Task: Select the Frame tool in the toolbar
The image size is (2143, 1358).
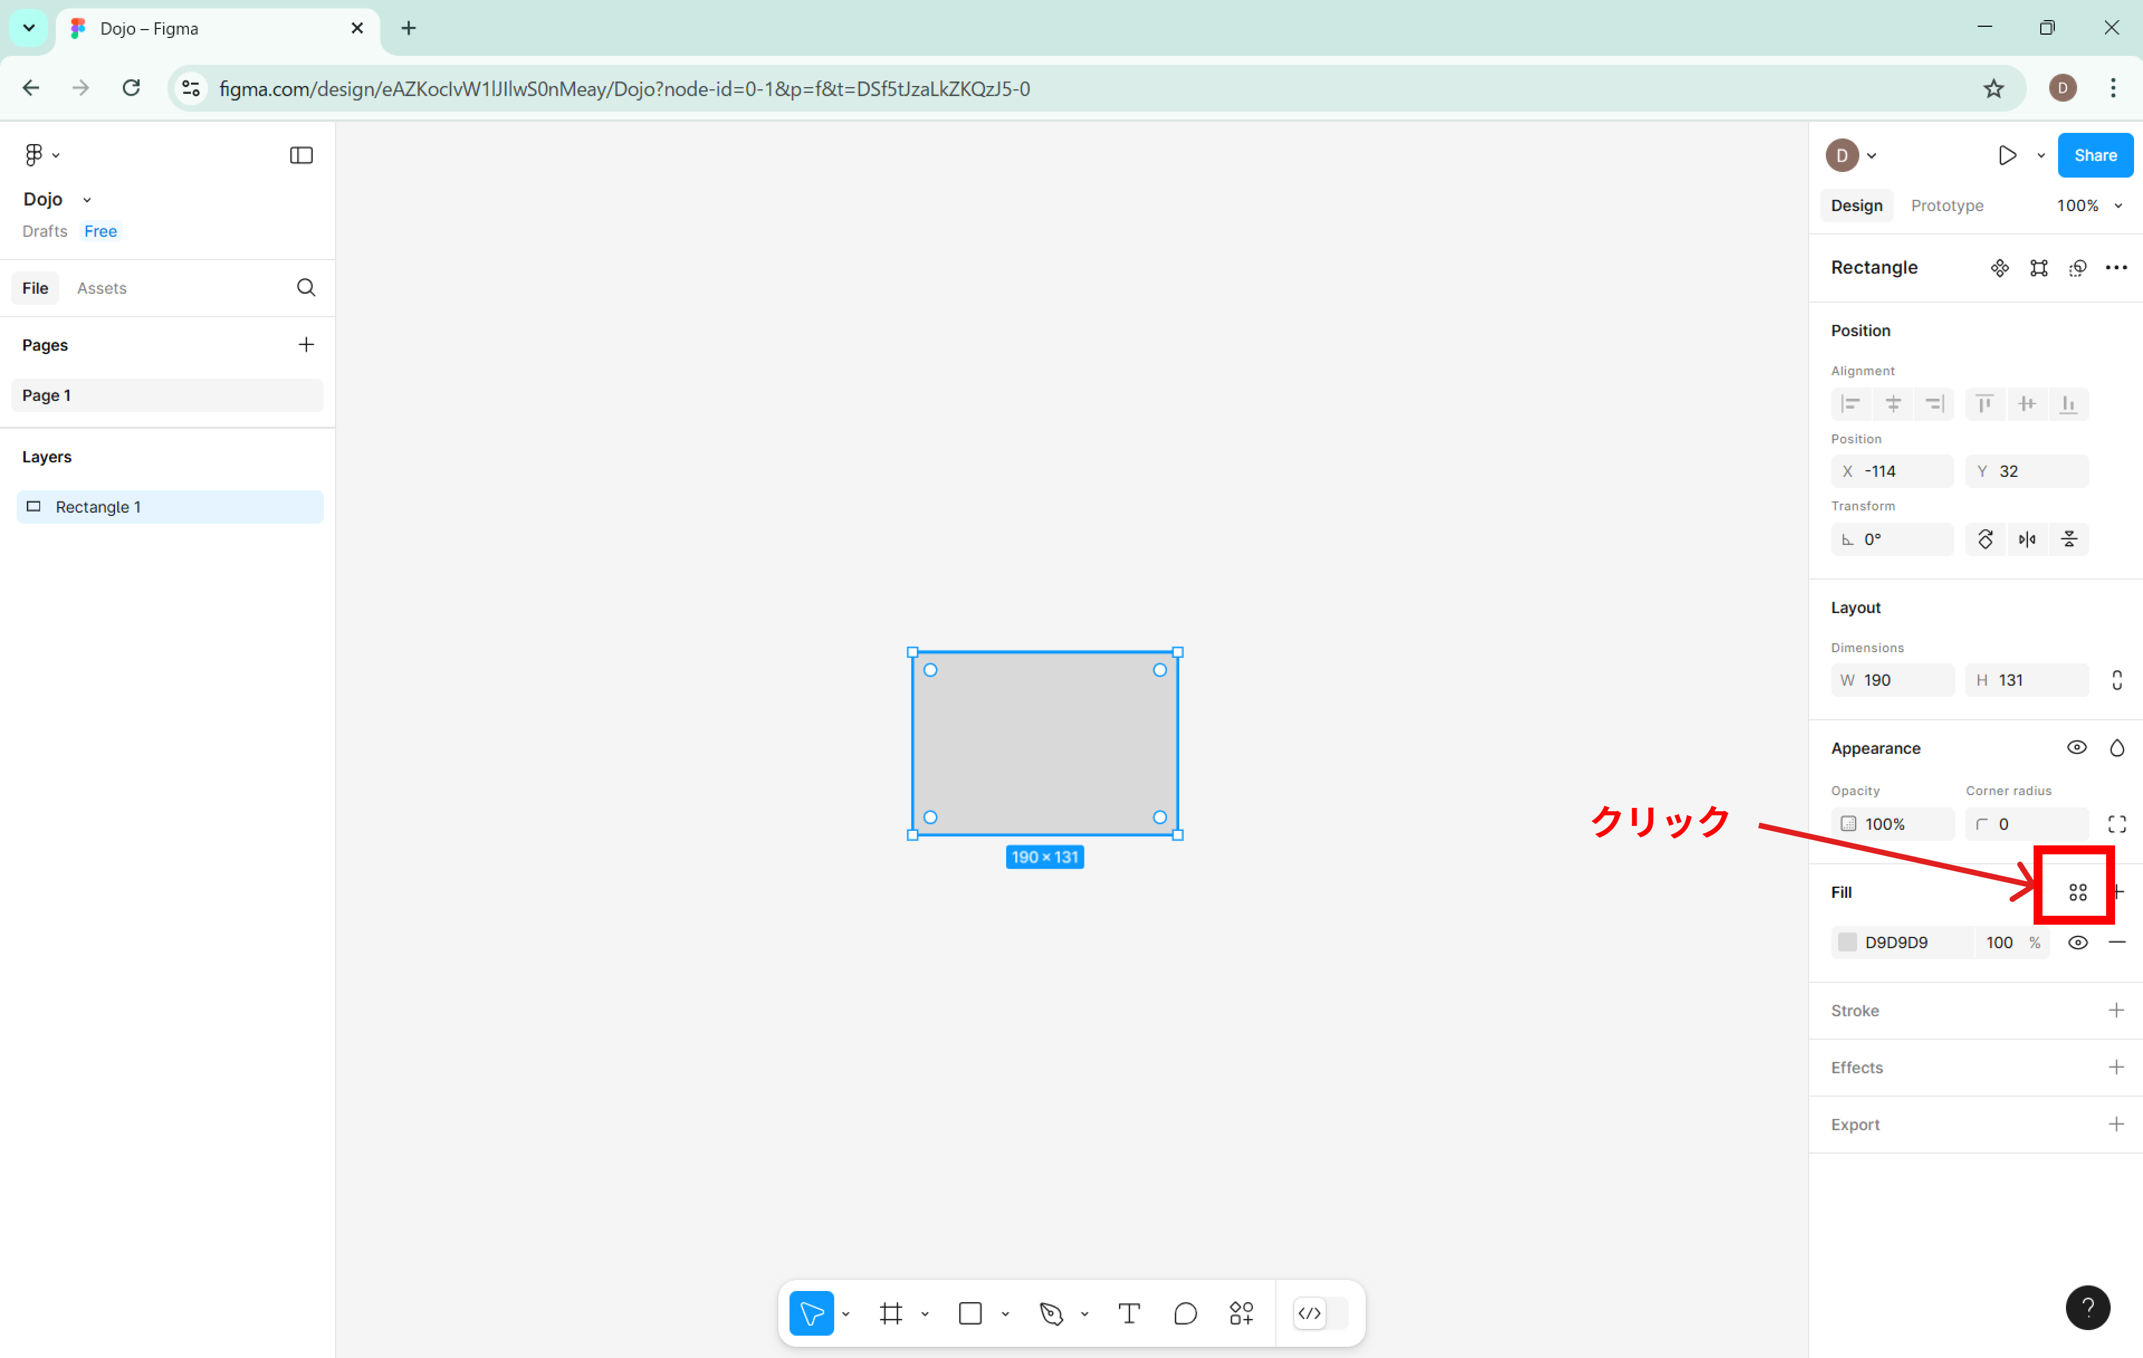Action: 891,1313
